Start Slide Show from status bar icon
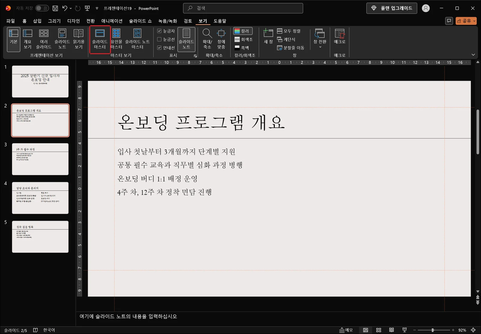 pyautogui.click(x=405, y=330)
